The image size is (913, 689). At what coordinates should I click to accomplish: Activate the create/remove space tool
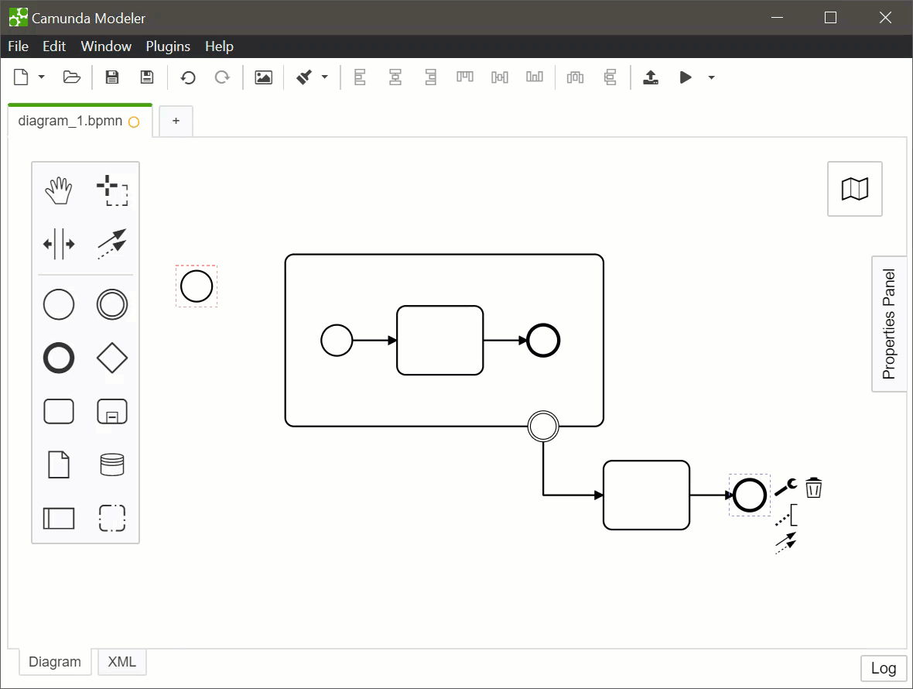pyautogui.click(x=59, y=243)
